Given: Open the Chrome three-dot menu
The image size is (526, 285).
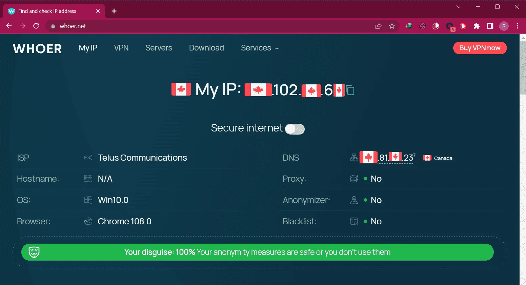Looking at the screenshot, I should 517,26.
